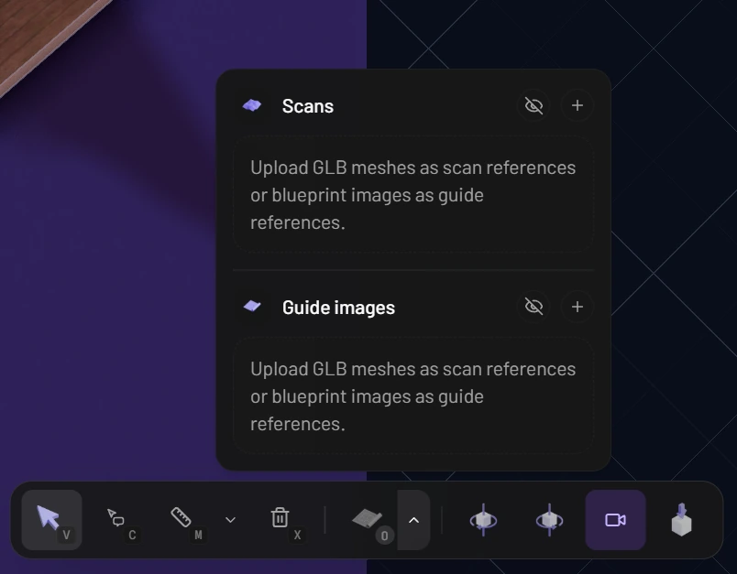Viewport: 737px width, 574px height.
Task: Toggle the highlighted video camera button
Action: coord(615,520)
